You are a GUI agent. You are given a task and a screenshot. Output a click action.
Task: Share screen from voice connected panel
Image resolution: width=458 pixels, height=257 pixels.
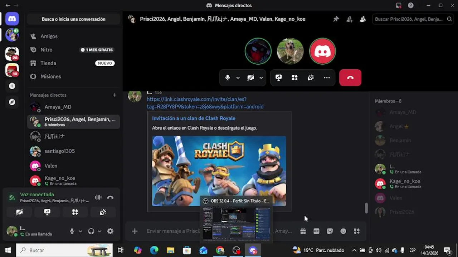pos(47,212)
